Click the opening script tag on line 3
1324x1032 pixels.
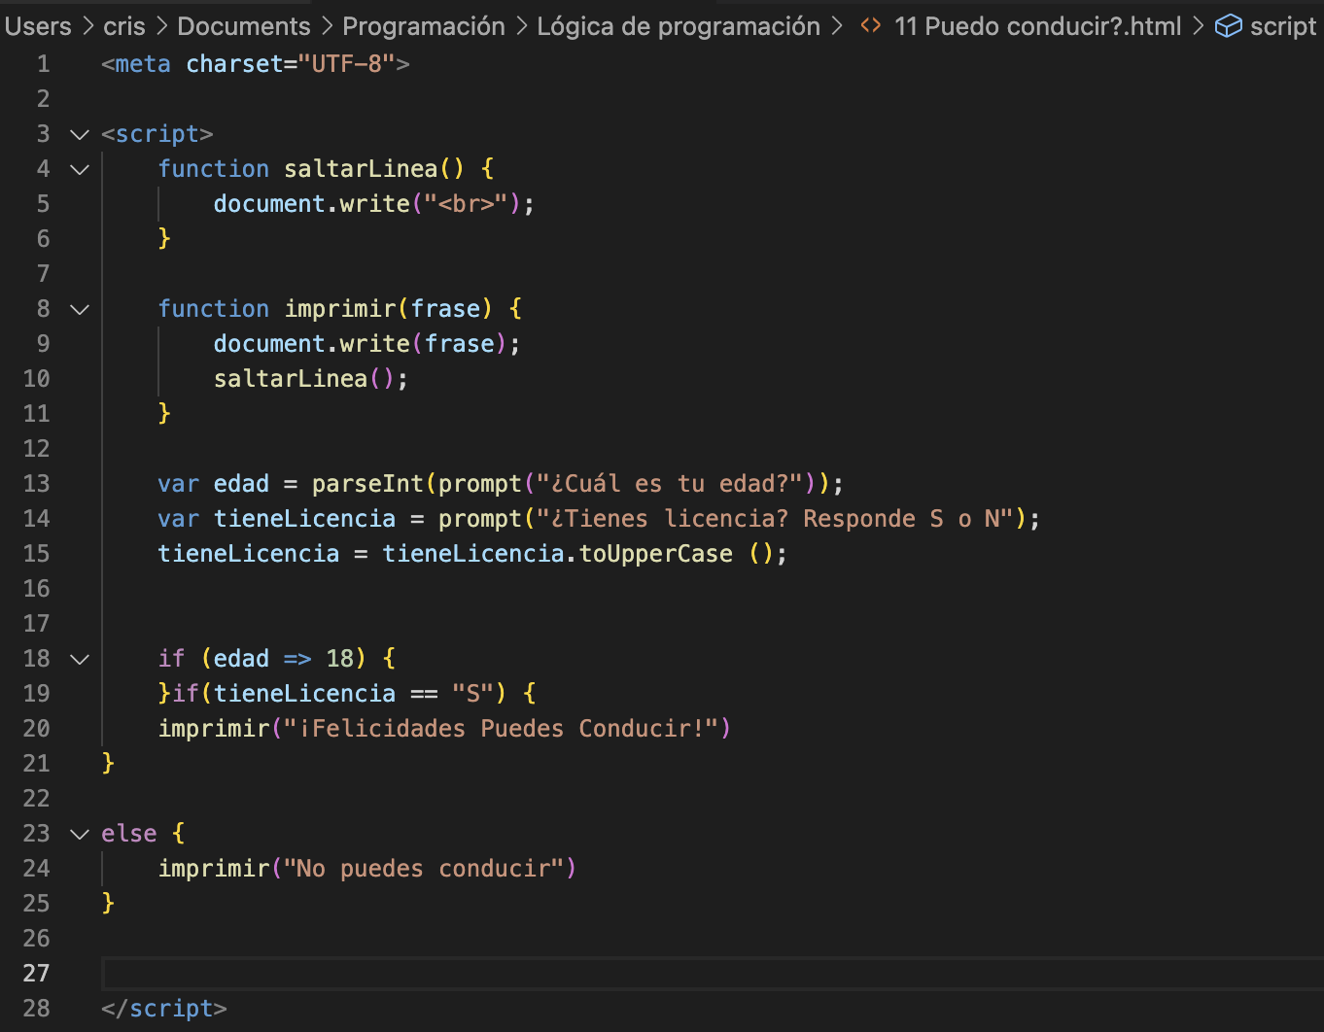[x=157, y=134]
